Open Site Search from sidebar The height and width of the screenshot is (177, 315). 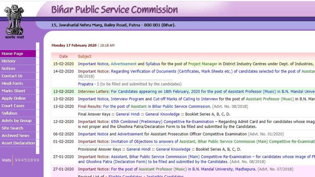18,128
